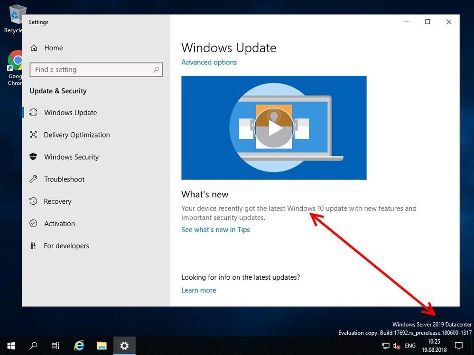Focus the Find a setting search box
The height and width of the screenshot is (355, 474).
[x=96, y=70]
